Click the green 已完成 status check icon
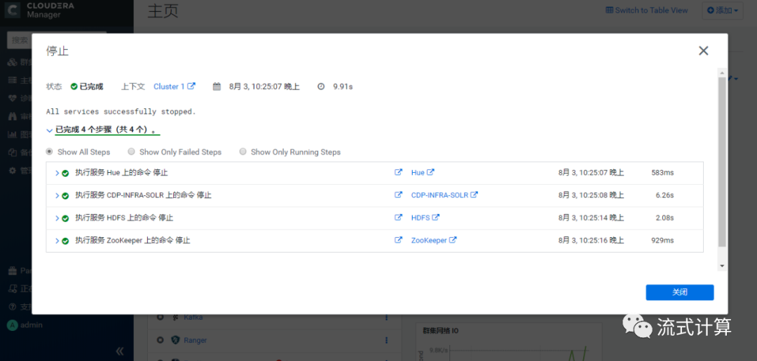 74,87
